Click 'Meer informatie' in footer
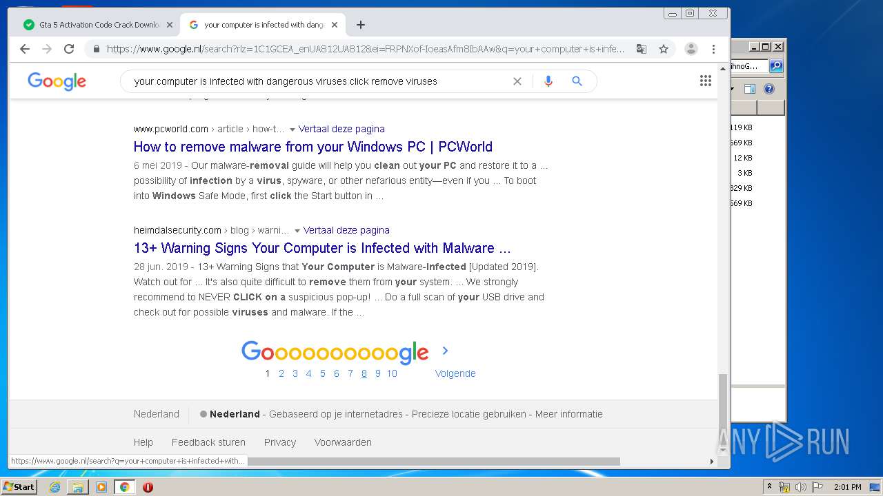Screen dimensions: 883x496 tap(569, 414)
